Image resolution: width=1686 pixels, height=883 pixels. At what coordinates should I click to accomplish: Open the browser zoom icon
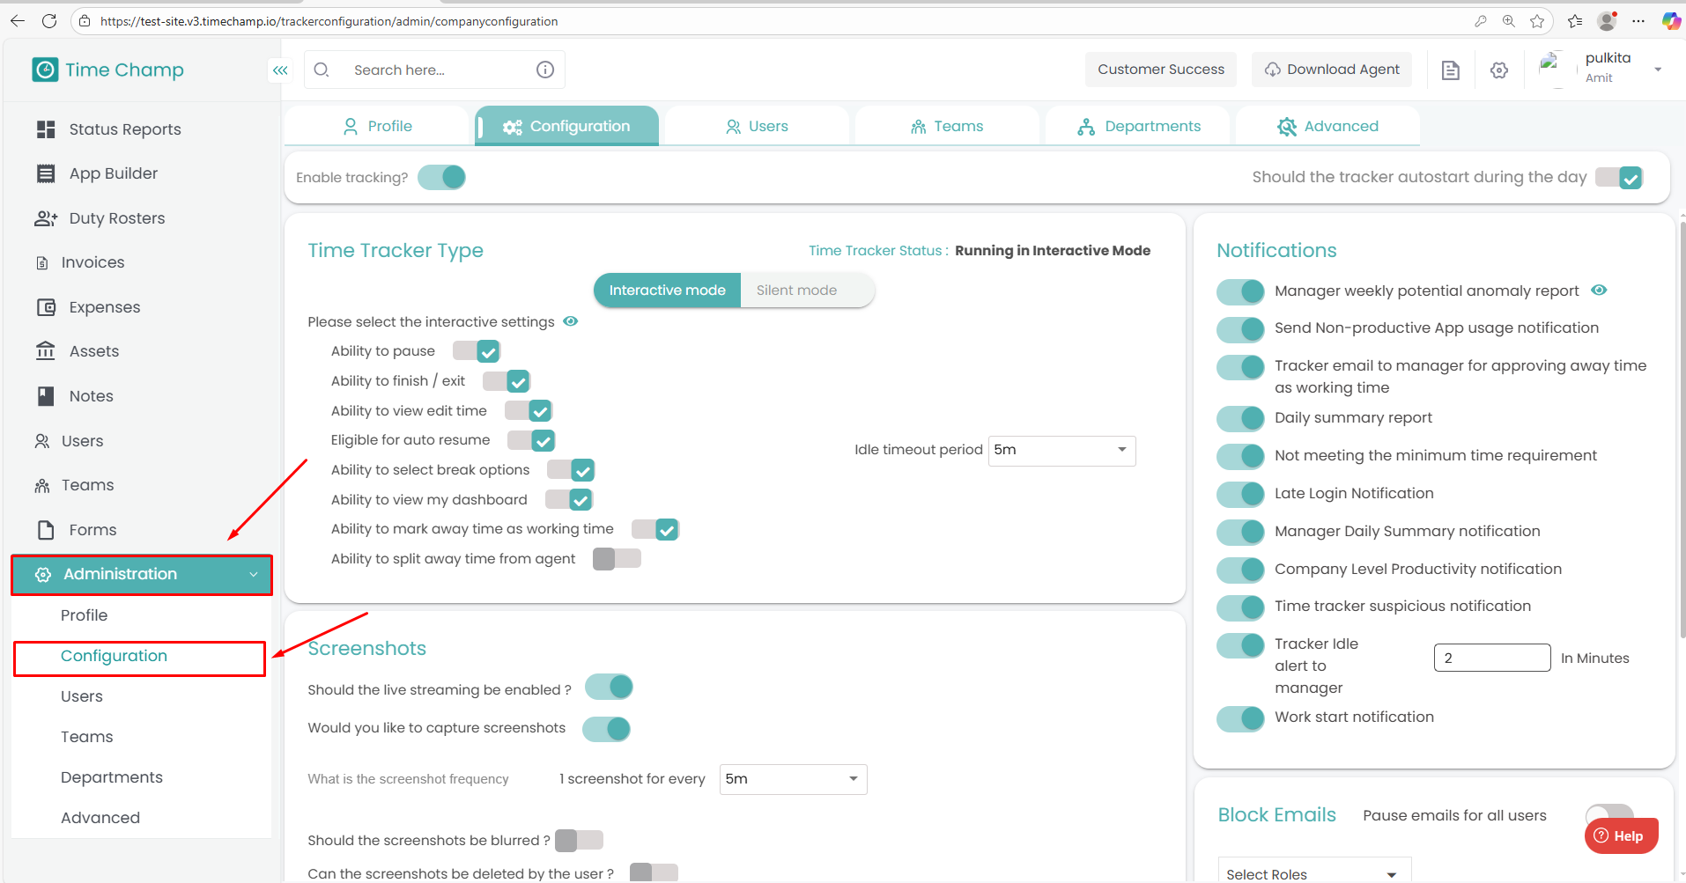1509,21
